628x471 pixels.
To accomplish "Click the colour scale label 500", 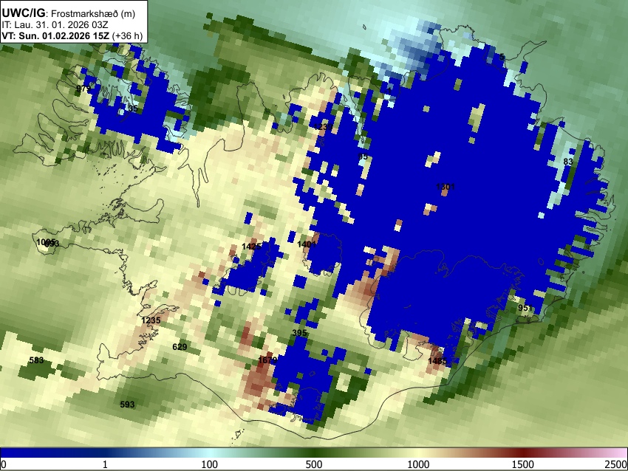I will click(x=313, y=464).
